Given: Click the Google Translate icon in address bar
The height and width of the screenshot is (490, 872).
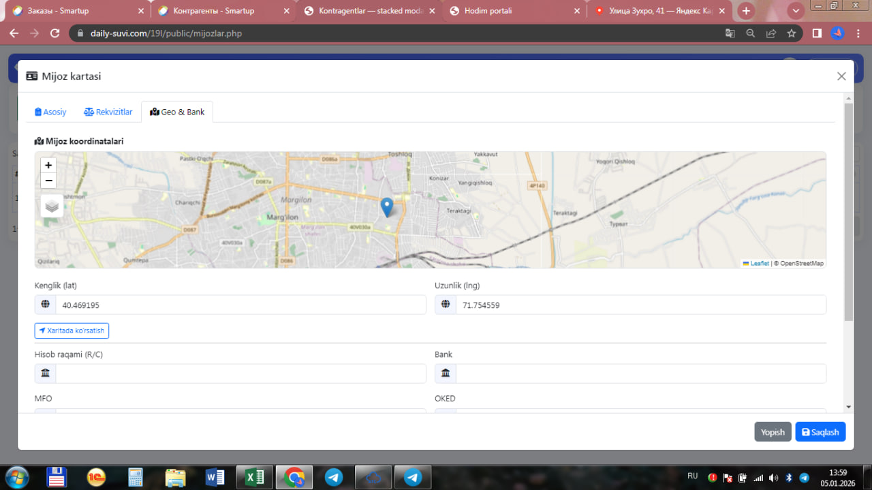Looking at the screenshot, I should [x=730, y=33].
